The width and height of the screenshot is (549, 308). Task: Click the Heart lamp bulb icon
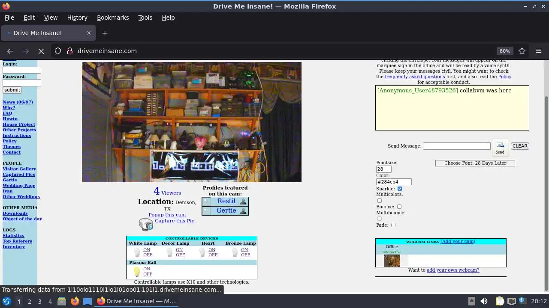[x=202, y=252]
